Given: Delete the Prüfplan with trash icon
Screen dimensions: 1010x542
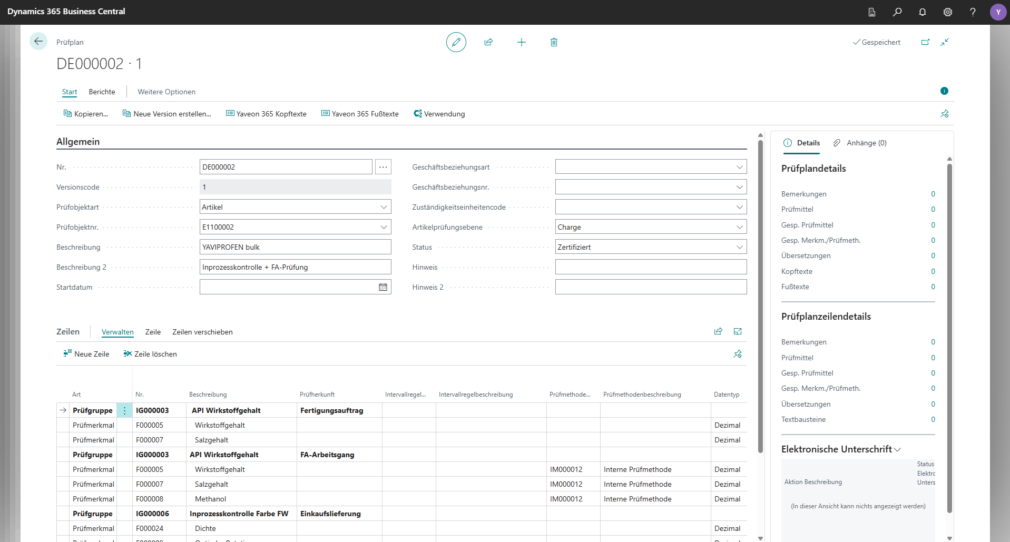Looking at the screenshot, I should click(x=554, y=42).
